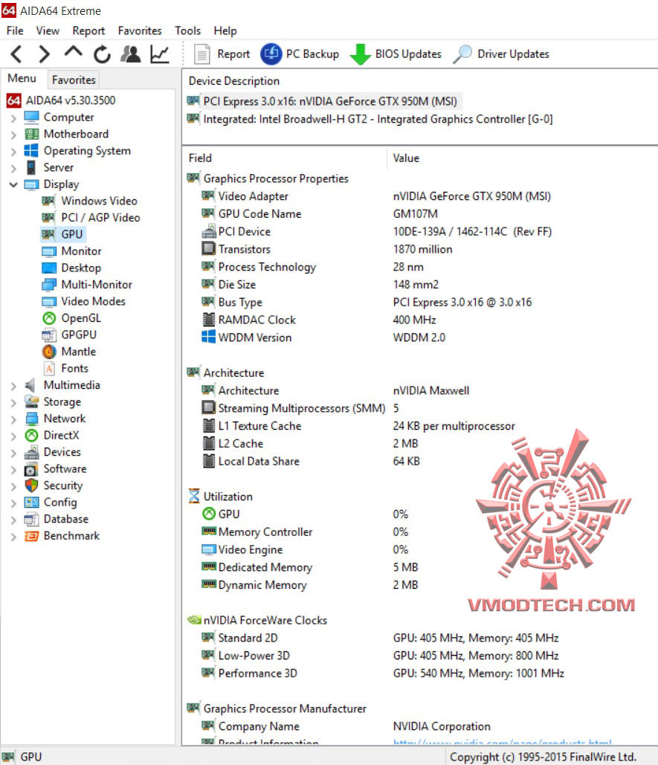Screen dimensions: 658x765
Task: Click the AIDA64 v5.30.3500 root icon
Action: tap(13, 100)
